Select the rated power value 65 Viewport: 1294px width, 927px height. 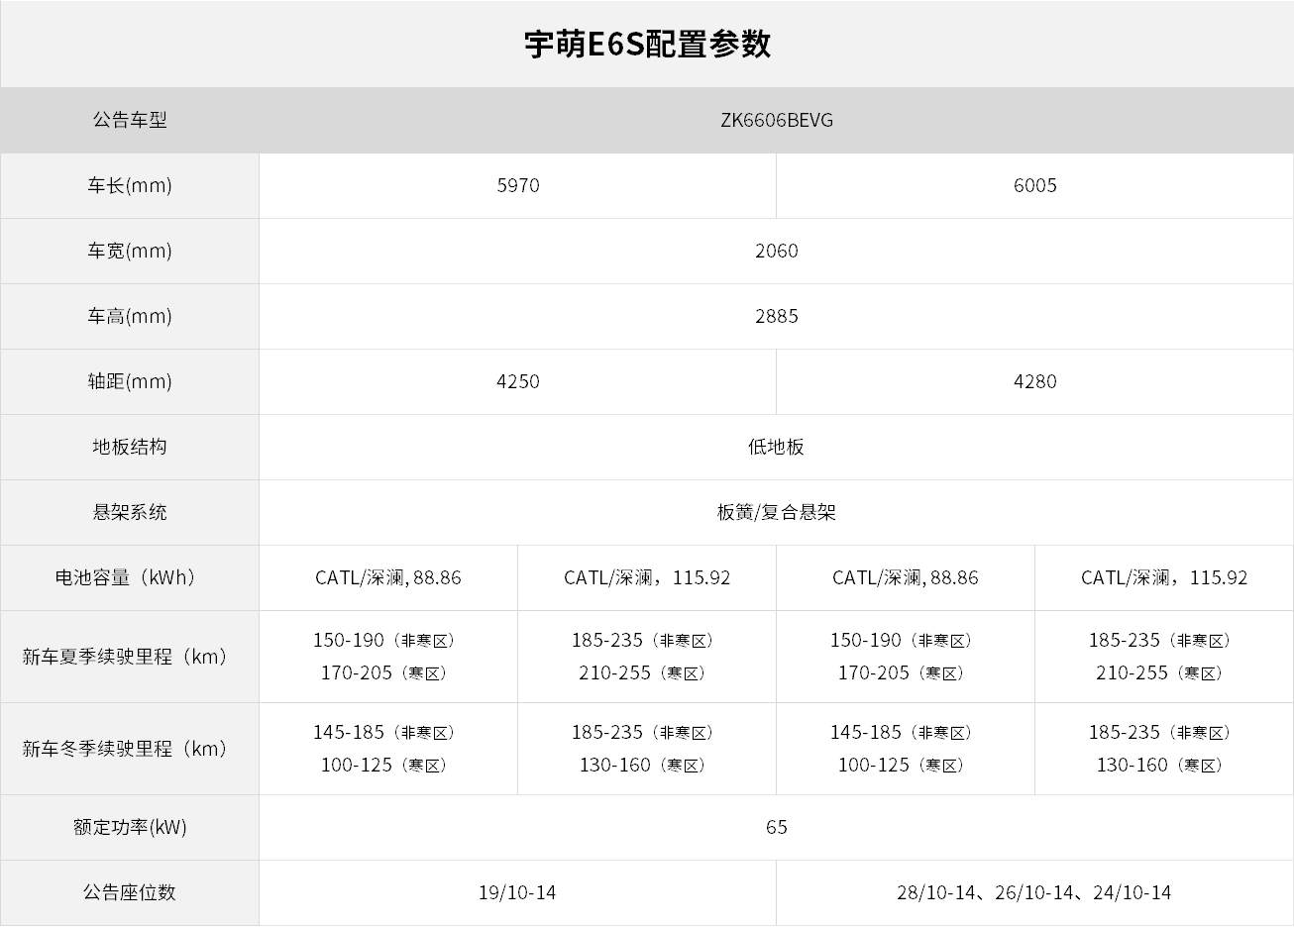coord(776,827)
